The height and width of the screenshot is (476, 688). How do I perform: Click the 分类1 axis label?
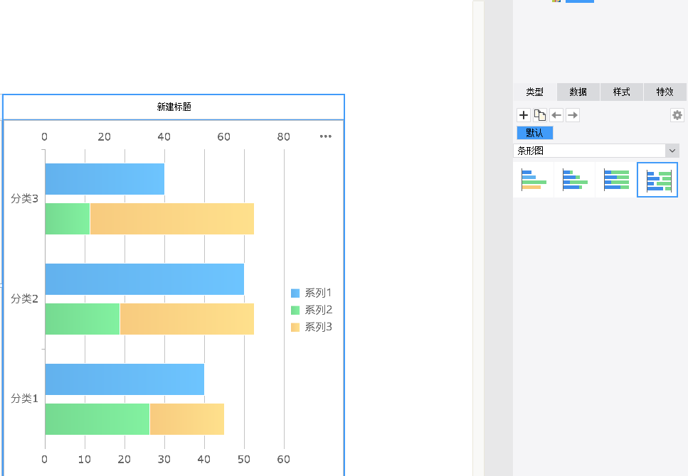coord(25,399)
